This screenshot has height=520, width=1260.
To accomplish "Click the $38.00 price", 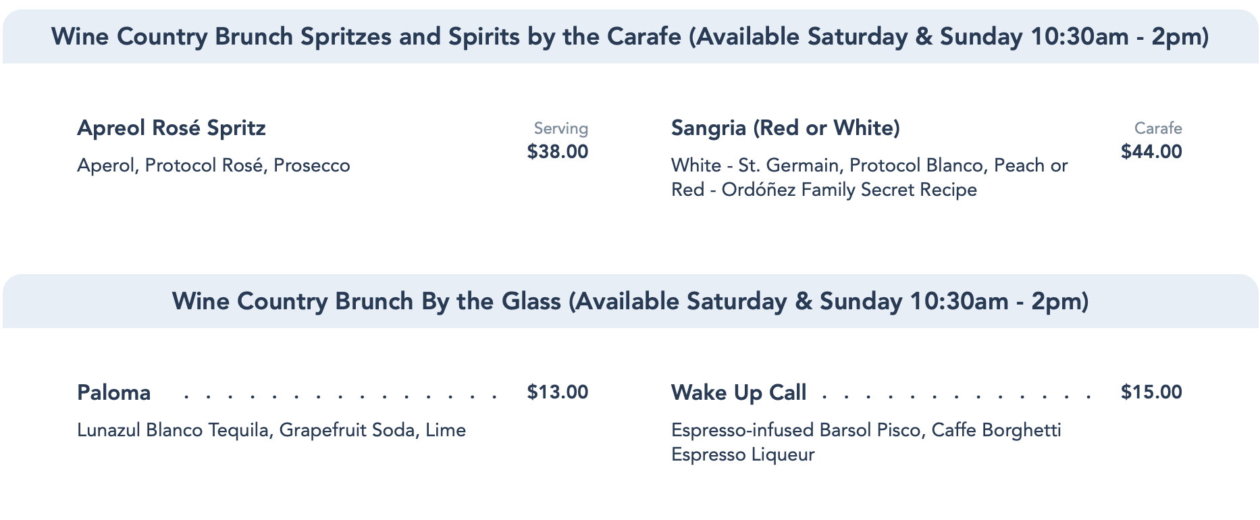I will tap(557, 151).
